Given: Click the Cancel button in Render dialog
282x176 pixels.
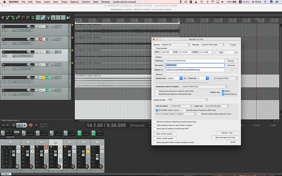Looking at the screenshot, I should [x=233, y=142].
